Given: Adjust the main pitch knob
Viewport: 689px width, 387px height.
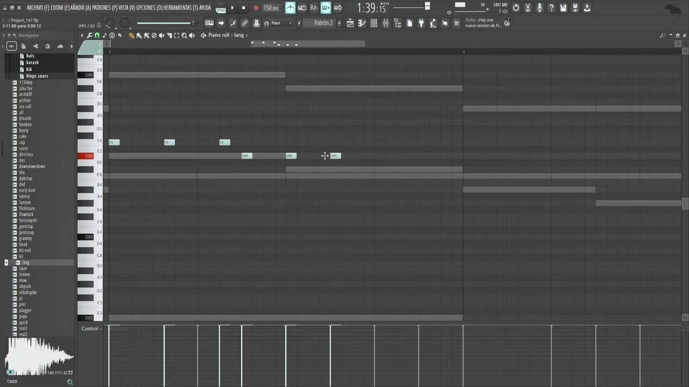Looking at the screenshot, I should click(124, 23).
